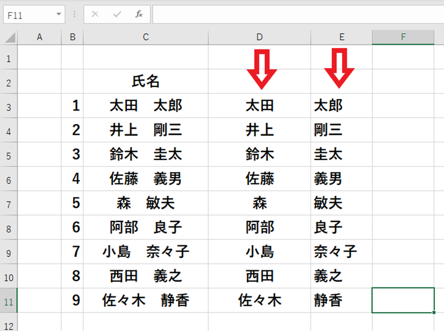This screenshot has width=444, height=331.
Task: Select row 5 header
Action: click(9, 154)
